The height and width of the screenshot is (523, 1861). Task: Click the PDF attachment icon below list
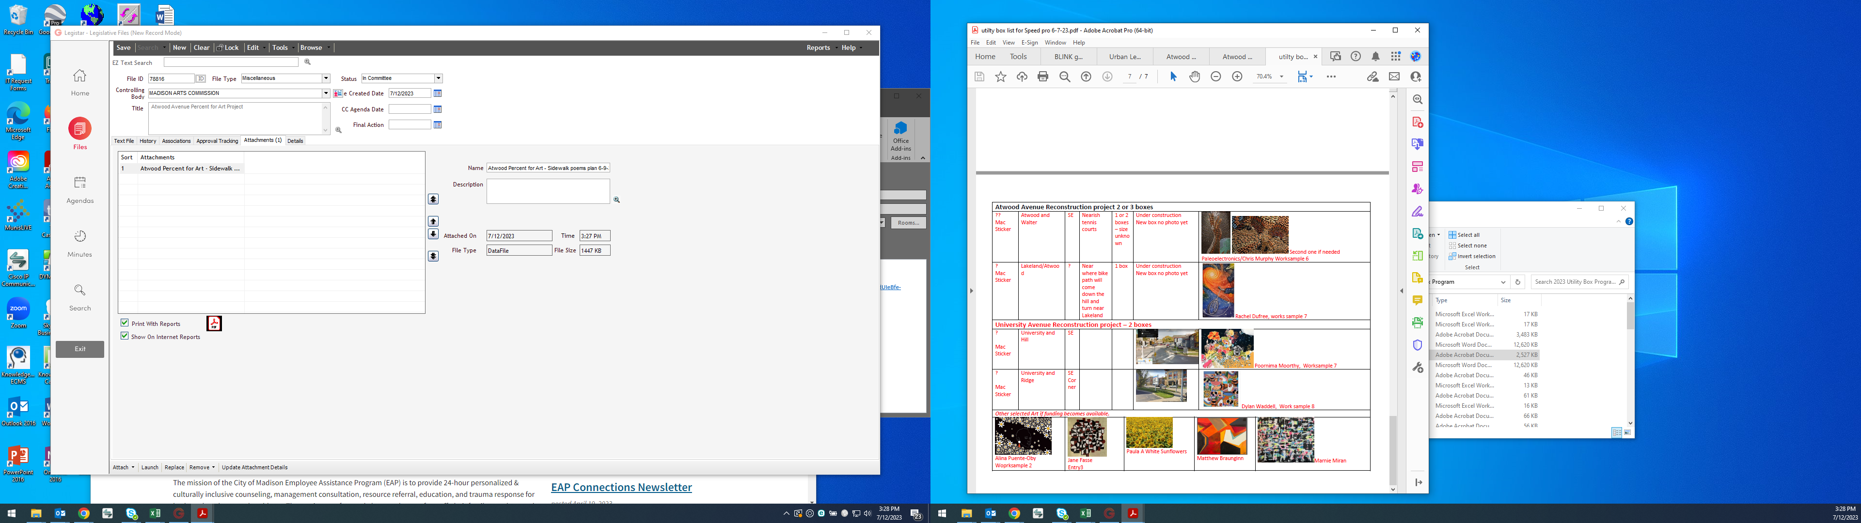click(214, 323)
